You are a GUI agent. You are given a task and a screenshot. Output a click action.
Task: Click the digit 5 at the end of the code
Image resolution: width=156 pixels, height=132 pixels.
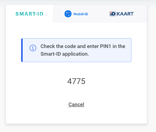click(83, 81)
